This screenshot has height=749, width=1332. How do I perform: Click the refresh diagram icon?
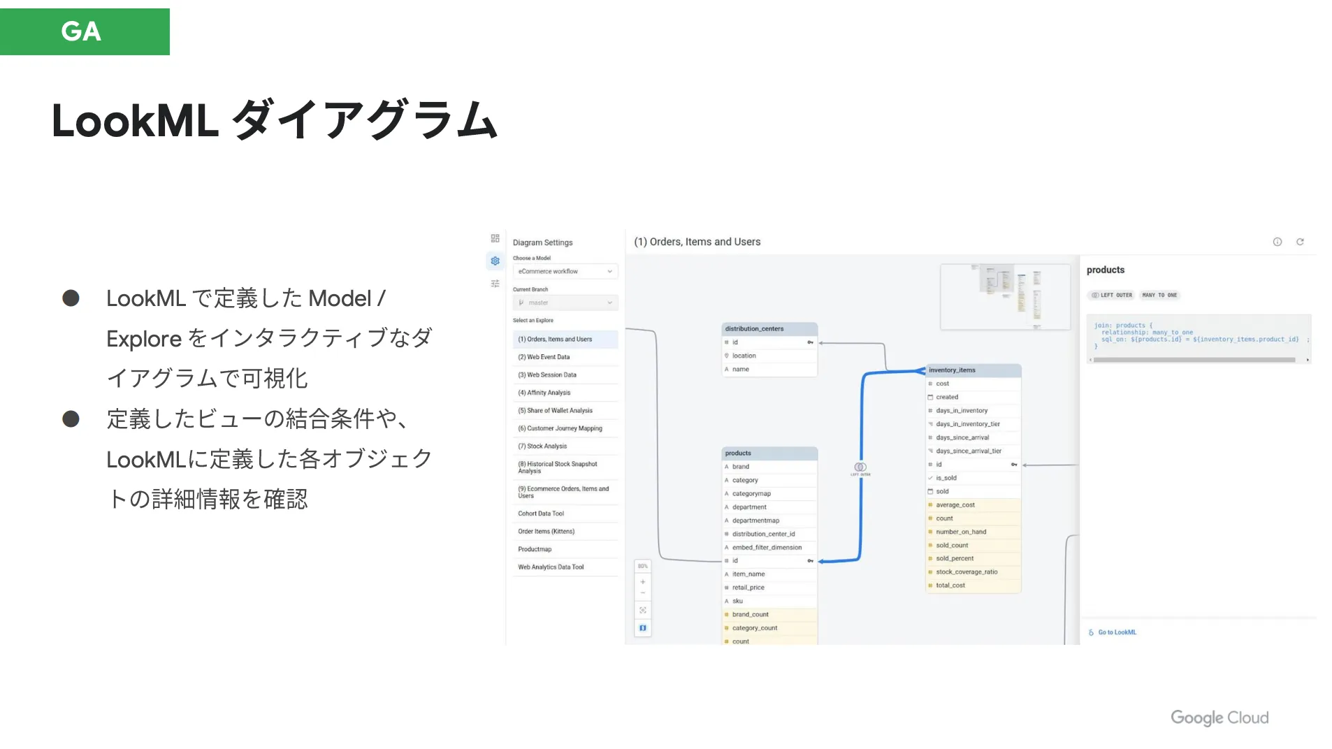(1300, 242)
